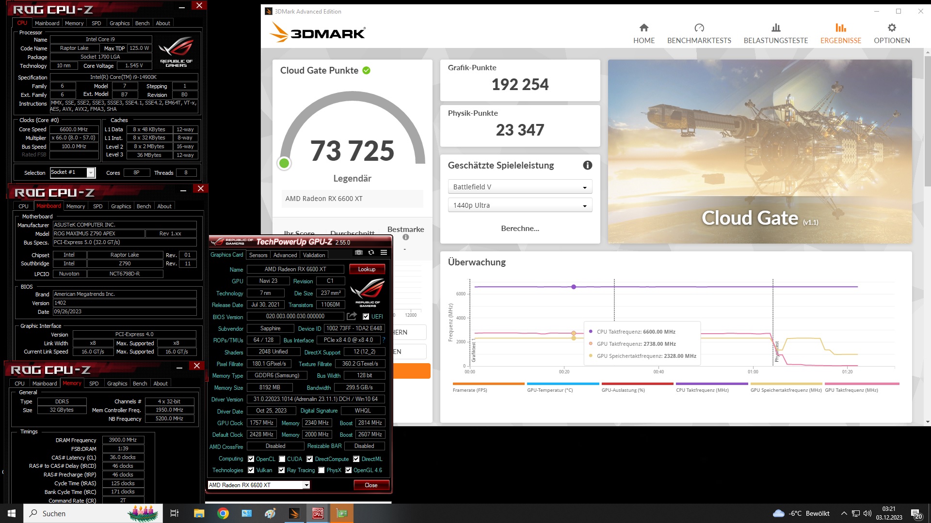
Task: Open the Validation tab in GPU-Z
Action: click(314, 255)
